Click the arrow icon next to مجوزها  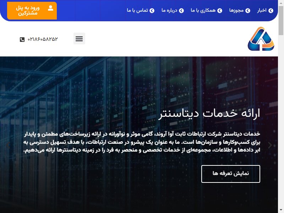248,11
